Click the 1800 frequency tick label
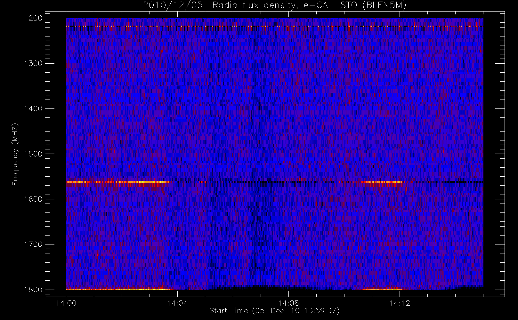 click(x=33, y=290)
